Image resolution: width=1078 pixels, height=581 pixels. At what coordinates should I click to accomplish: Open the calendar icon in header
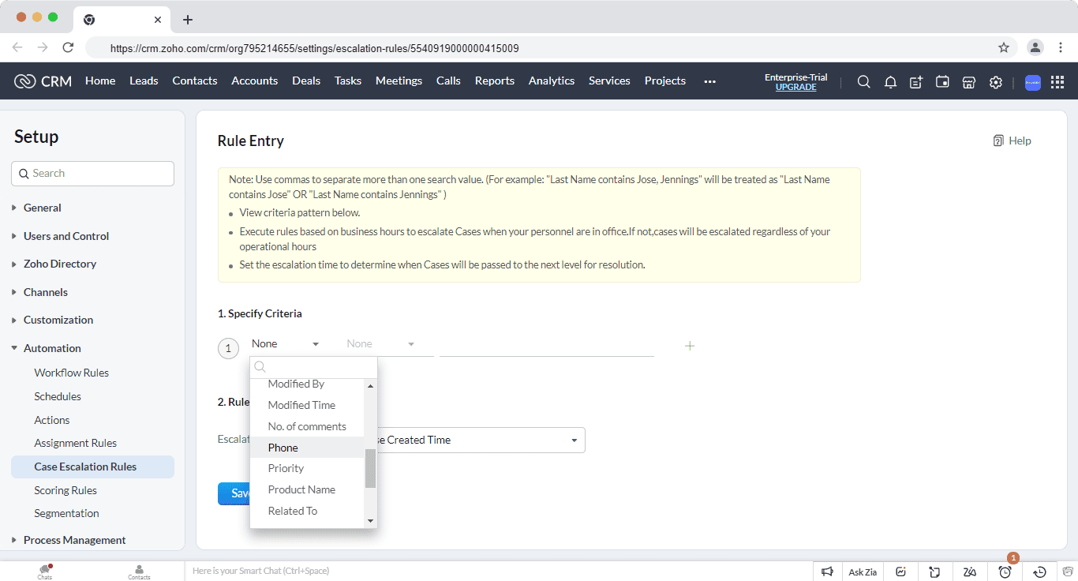click(942, 81)
